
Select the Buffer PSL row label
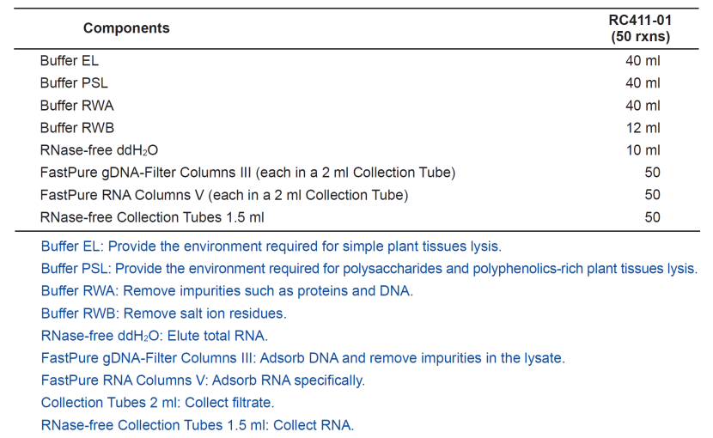[x=74, y=82]
